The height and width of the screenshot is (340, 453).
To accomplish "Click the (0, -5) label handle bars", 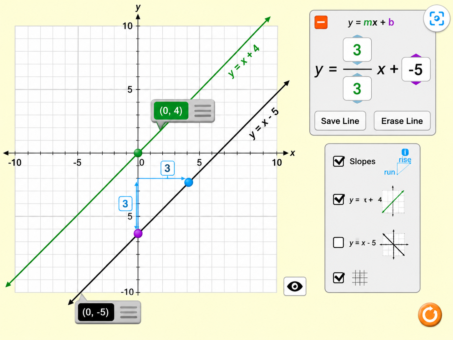I will click(129, 312).
